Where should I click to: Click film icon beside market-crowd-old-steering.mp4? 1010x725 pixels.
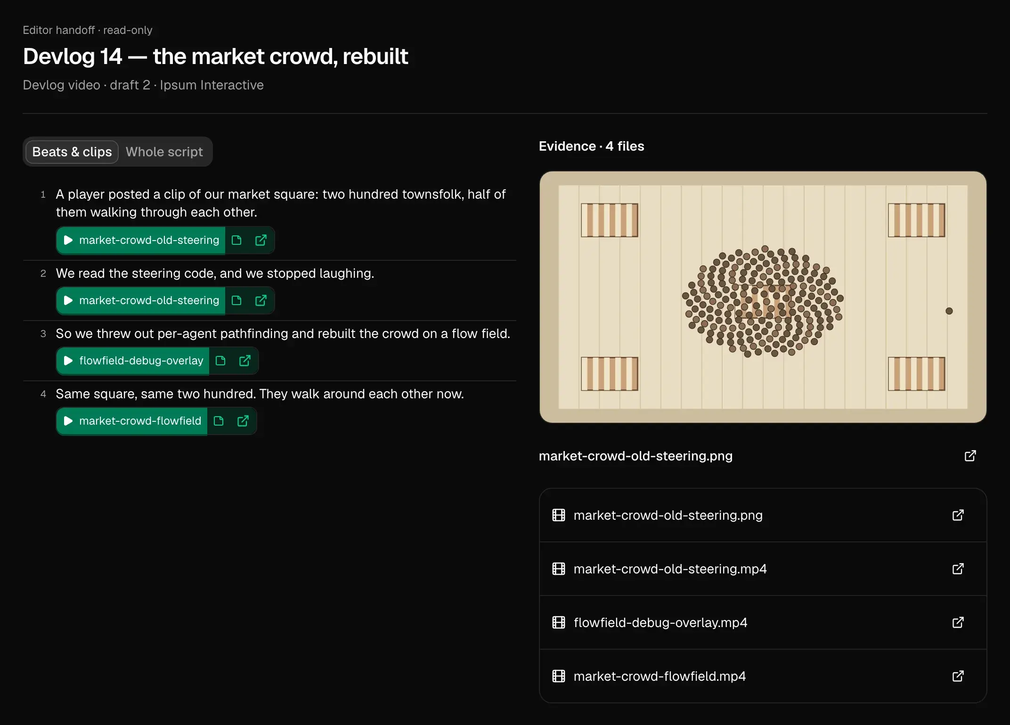pos(559,569)
